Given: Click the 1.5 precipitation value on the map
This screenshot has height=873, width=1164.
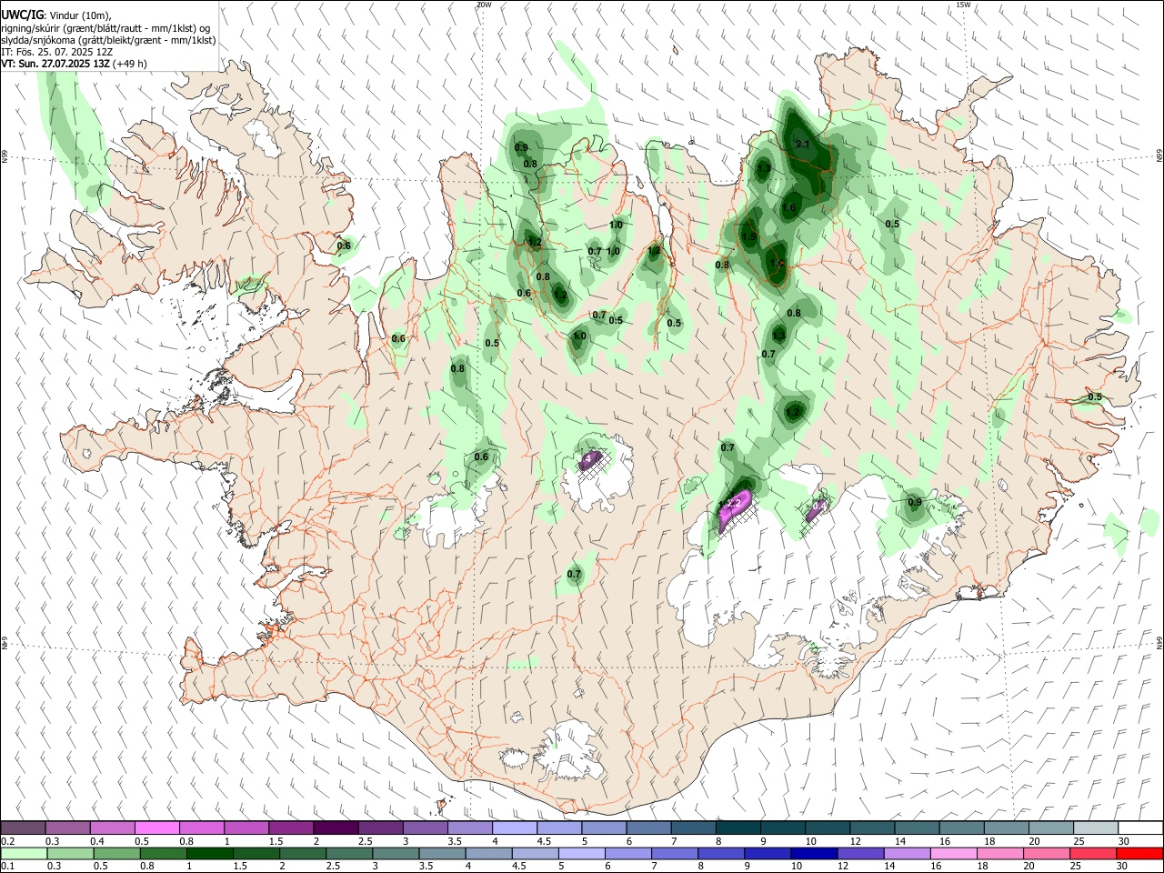Looking at the screenshot, I should coord(748,236).
